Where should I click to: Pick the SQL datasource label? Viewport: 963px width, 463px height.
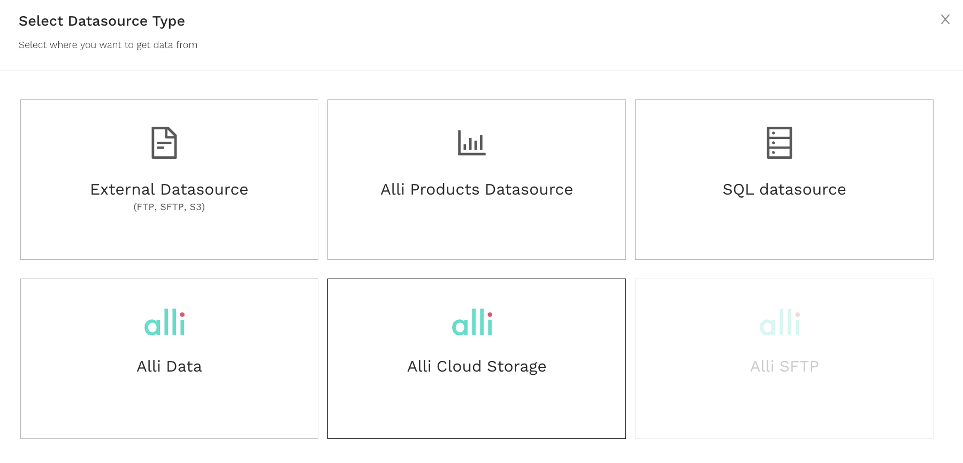pos(784,189)
